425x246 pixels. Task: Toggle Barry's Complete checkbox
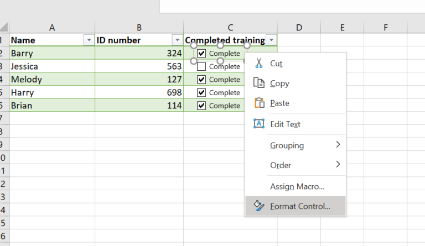201,54
